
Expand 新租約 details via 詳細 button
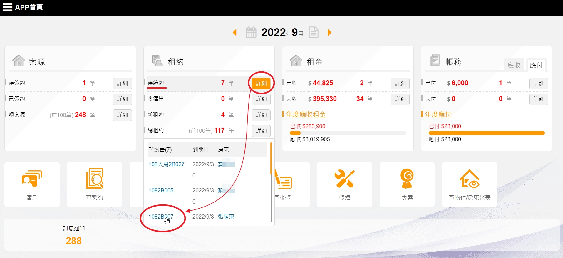(x=261, y=115)
